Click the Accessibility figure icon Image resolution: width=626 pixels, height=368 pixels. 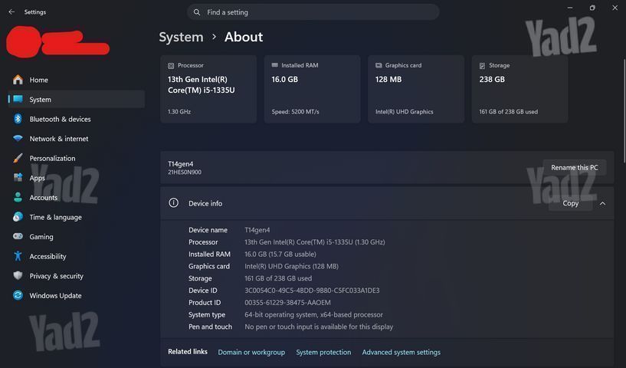pos(18,256)
